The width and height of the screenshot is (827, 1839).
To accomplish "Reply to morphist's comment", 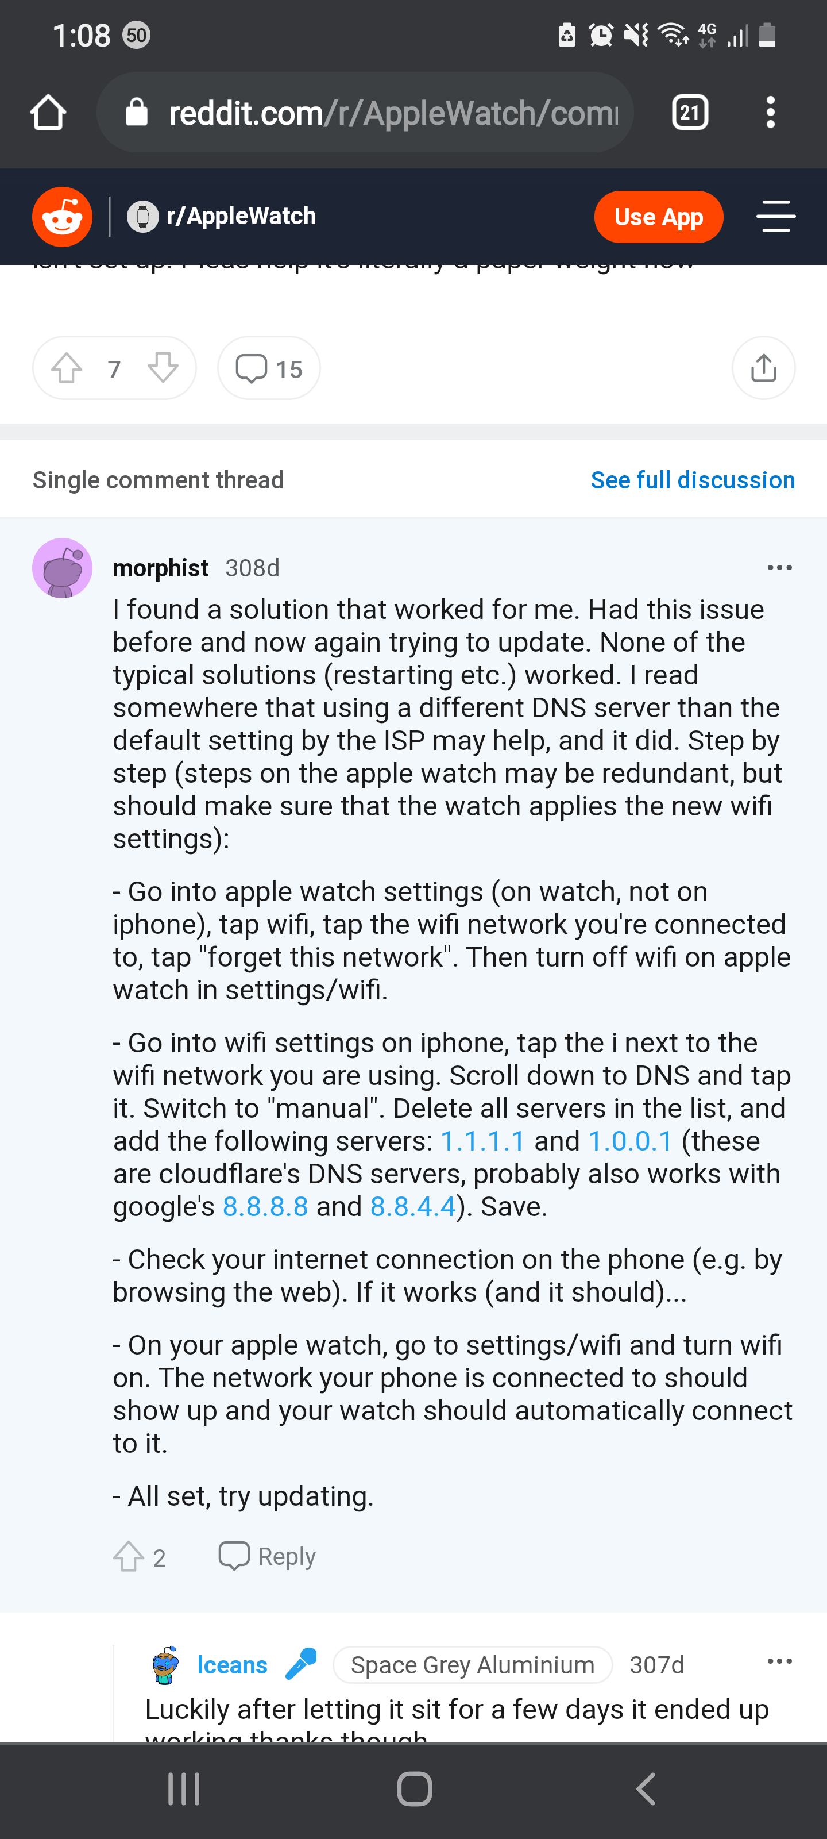I will [x=267, y=1556].
